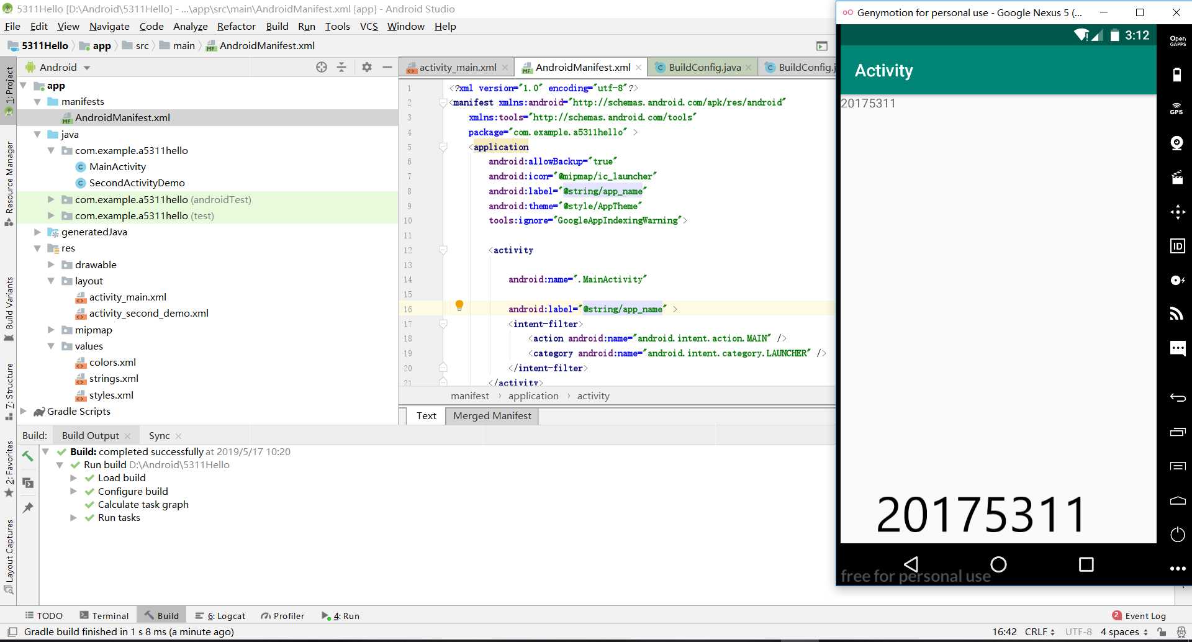Image resolution: width=1192 pixels, height=642 pixels.
Task: Open Genymotion remote control move icon
Action: coord(1177,212)
